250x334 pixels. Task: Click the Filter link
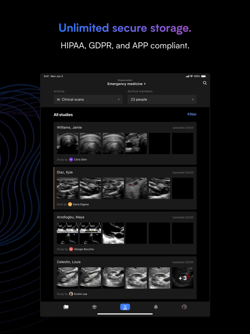click(x=192, y=114)
